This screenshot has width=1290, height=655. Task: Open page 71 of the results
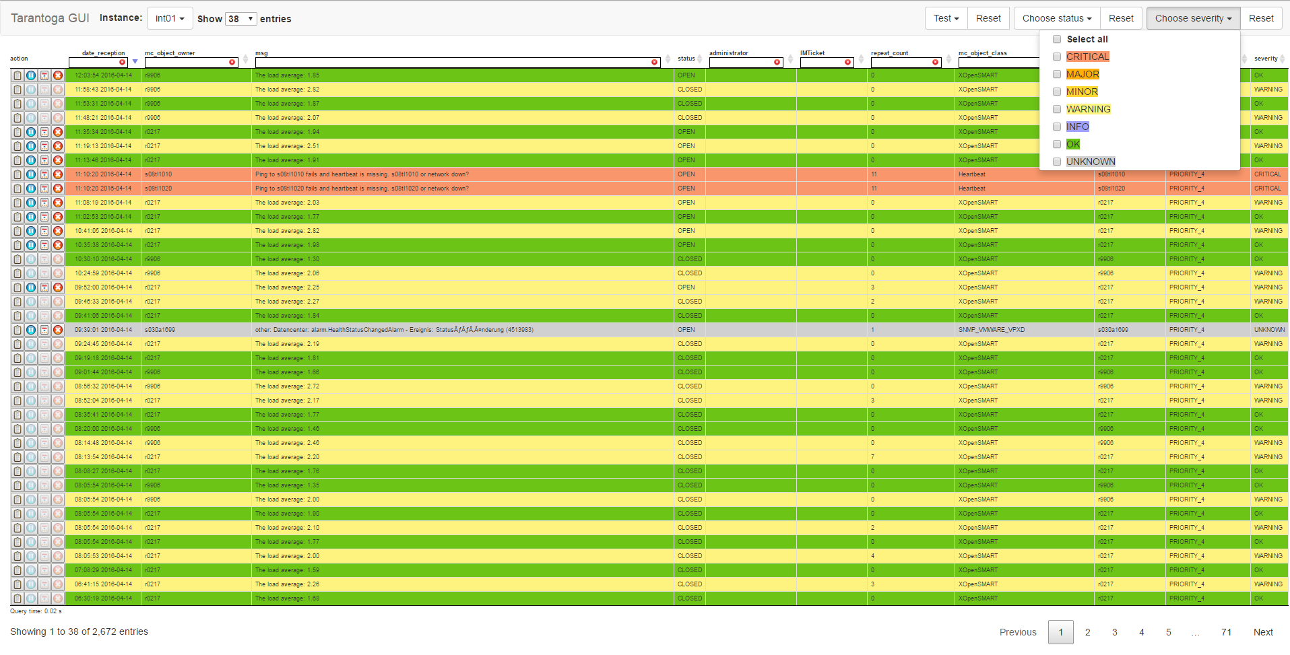1226,632
